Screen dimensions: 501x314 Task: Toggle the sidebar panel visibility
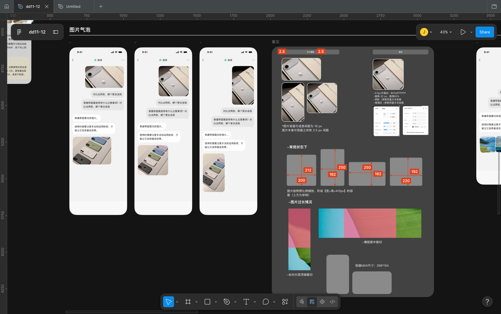[x=56, y=32]
